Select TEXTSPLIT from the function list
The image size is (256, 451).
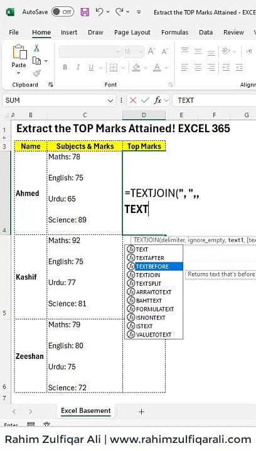(154, 284)
